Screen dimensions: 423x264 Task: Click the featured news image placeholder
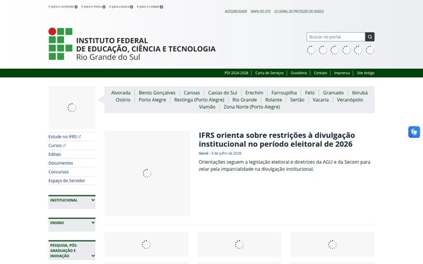click(x=147, y=174)
